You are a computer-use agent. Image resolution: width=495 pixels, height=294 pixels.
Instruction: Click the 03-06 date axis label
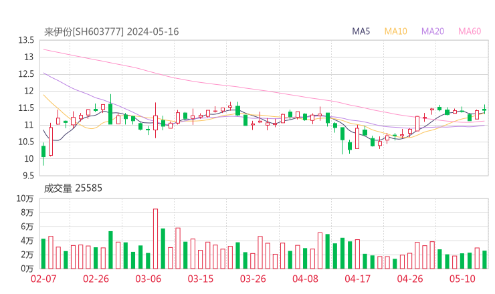[x=148, y=279]
